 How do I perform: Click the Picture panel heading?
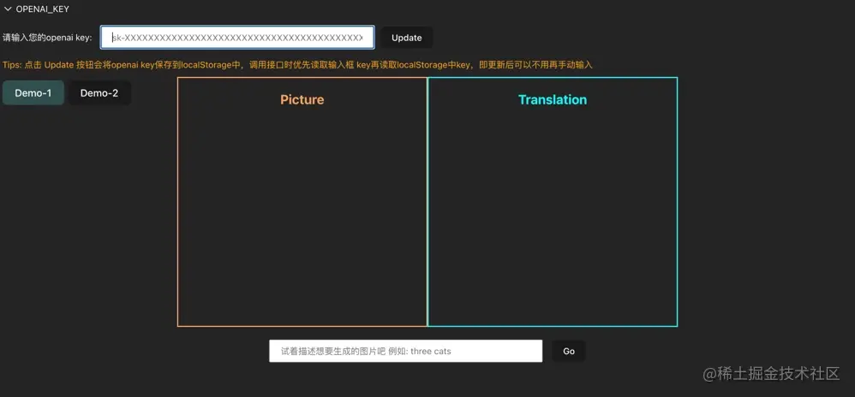pos(302,99)
